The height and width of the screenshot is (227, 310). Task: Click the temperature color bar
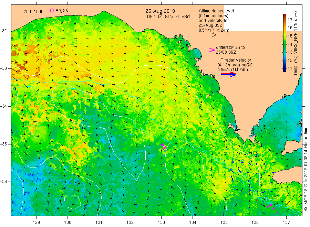click(x=285, y=43)
